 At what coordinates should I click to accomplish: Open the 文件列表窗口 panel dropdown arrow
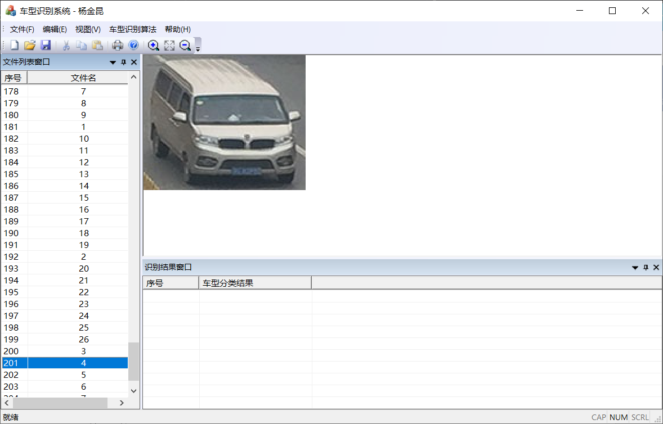113,62
